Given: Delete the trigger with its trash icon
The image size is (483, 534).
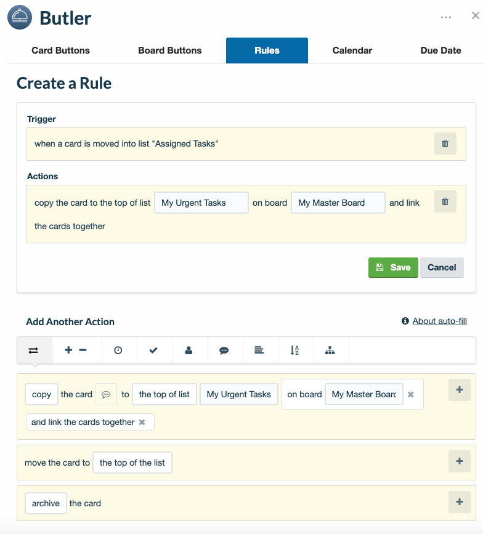Looking at the screenshot, I should click(x=445, y=144).
